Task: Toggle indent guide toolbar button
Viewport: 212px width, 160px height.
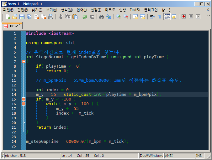Action: 167,17
